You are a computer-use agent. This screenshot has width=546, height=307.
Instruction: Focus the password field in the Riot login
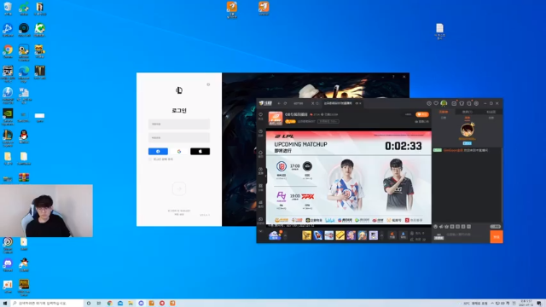[179, 138]
